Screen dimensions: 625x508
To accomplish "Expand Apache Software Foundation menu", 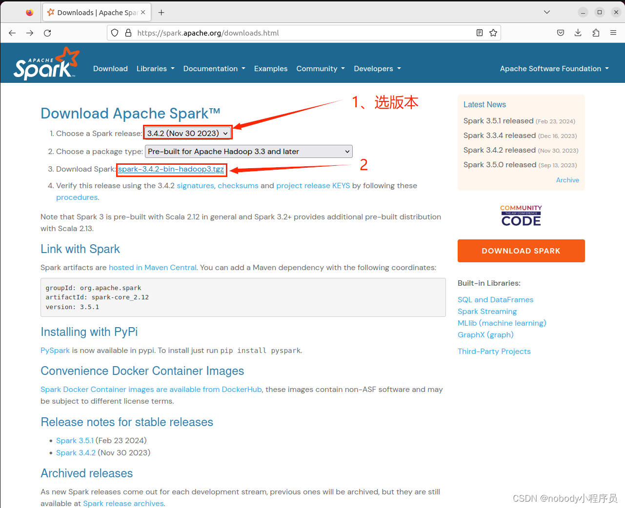I will (x=554, y=69).
